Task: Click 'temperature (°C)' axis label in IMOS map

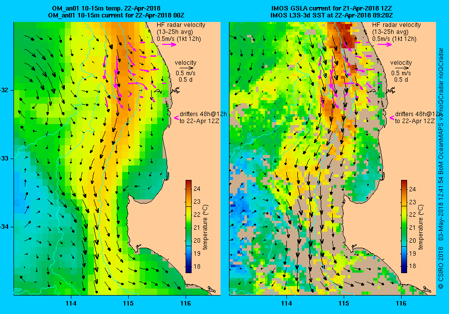Action: (421, 227)
